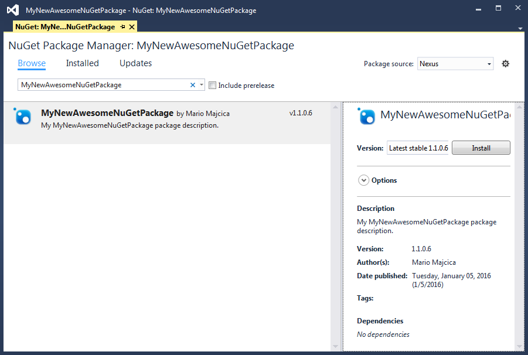The height and width of the screenshot is (355, 528).
Task: Click the results list scroll down arrow
Action: pos(335,346)
